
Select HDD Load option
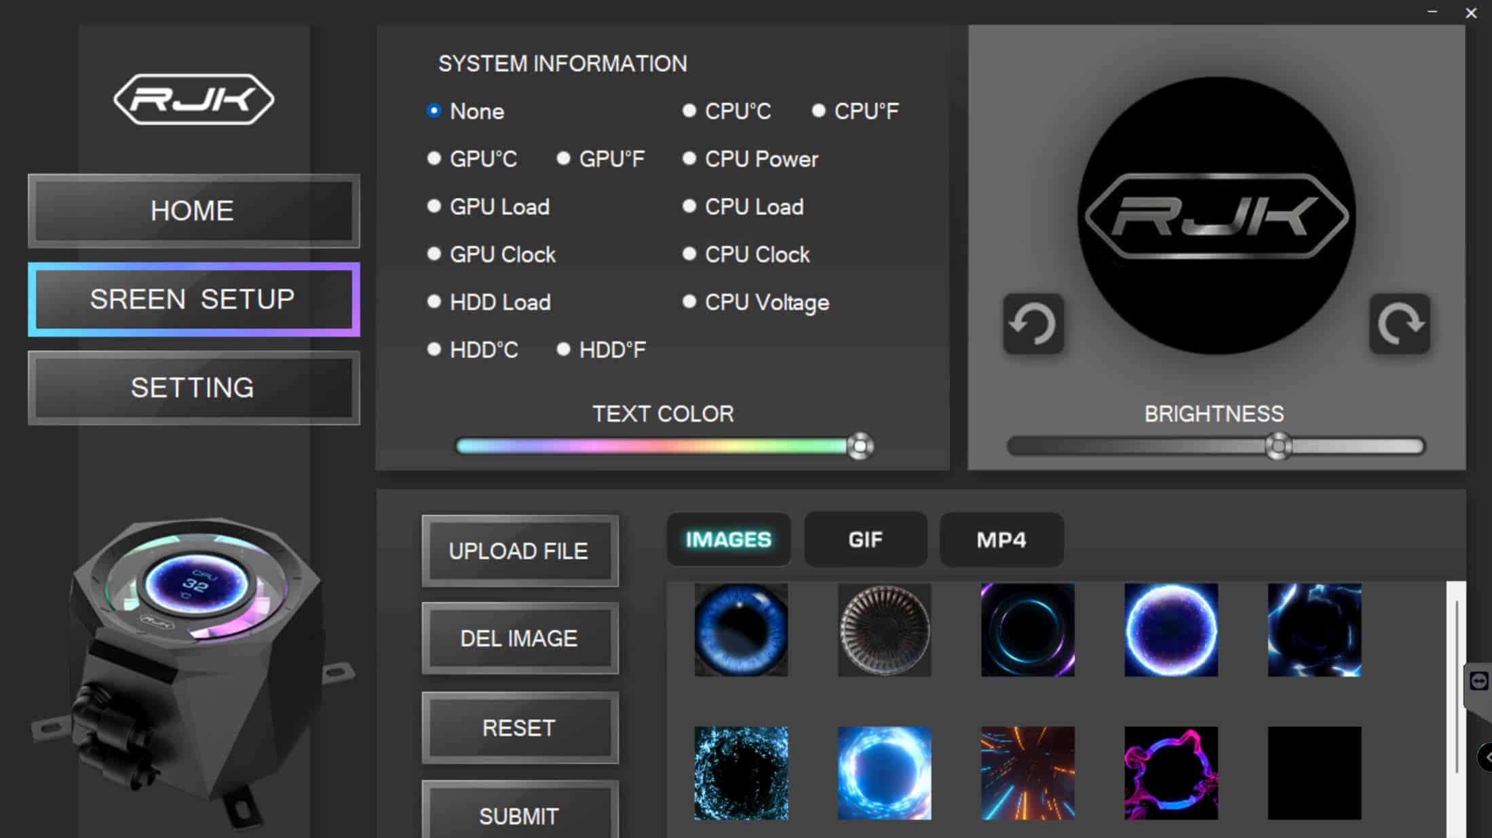434,302
